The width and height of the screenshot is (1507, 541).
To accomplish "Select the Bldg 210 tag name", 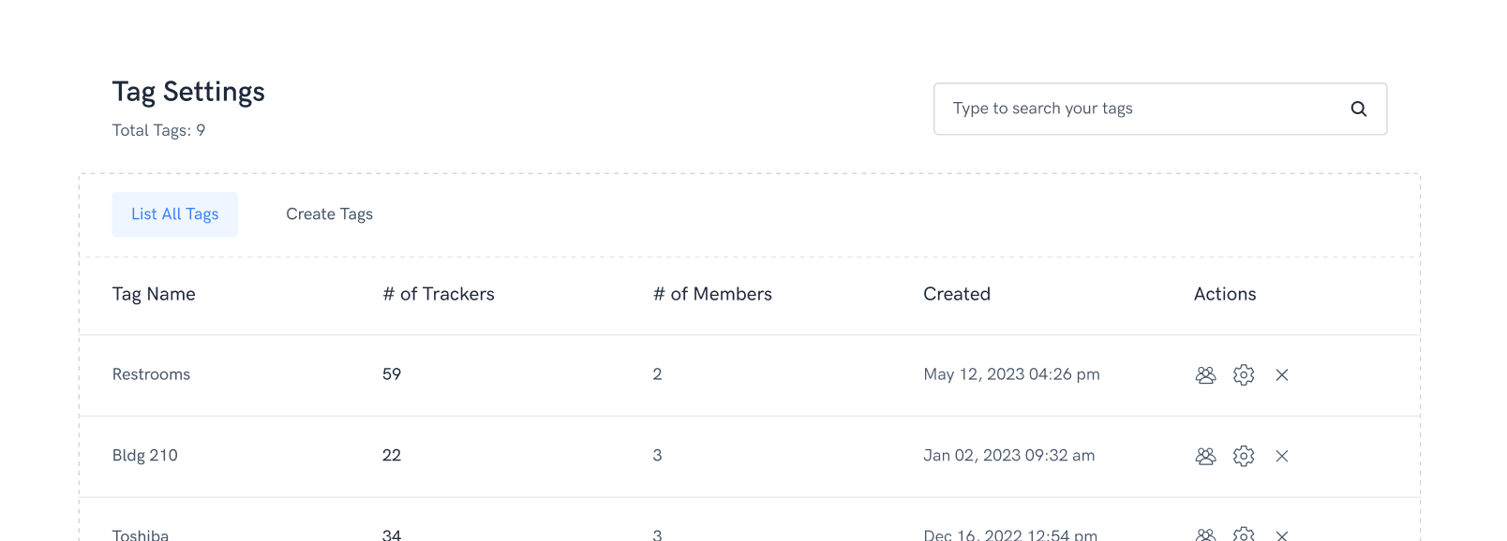I will (145, 456).
